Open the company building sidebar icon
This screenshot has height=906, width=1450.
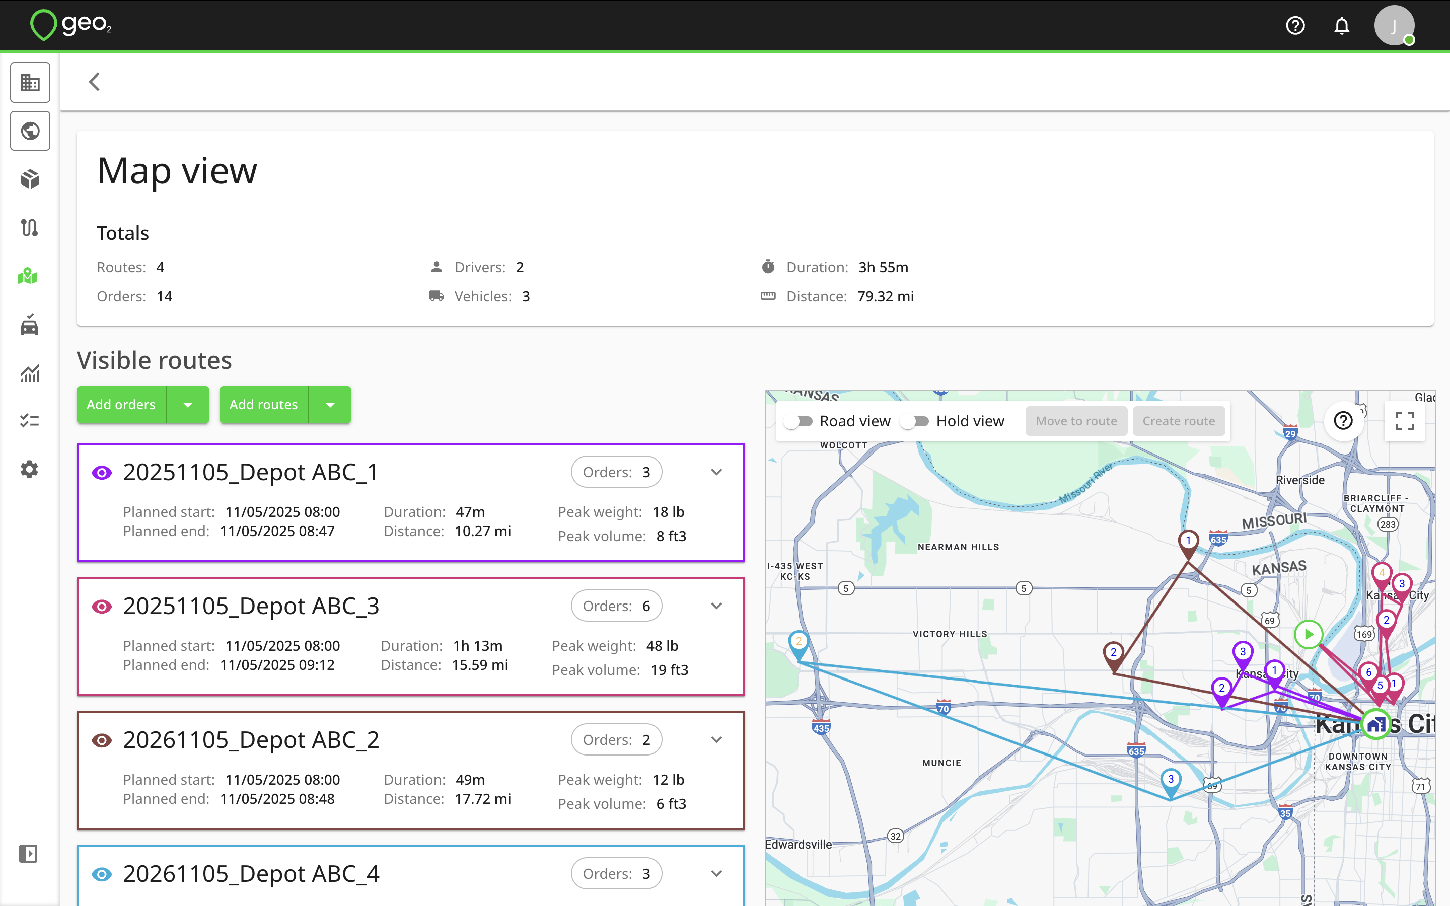click(x=30, y=83)
